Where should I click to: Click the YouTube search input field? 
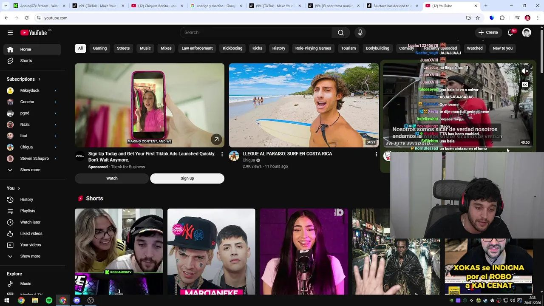pyautogui.click(x=256, y=33)
